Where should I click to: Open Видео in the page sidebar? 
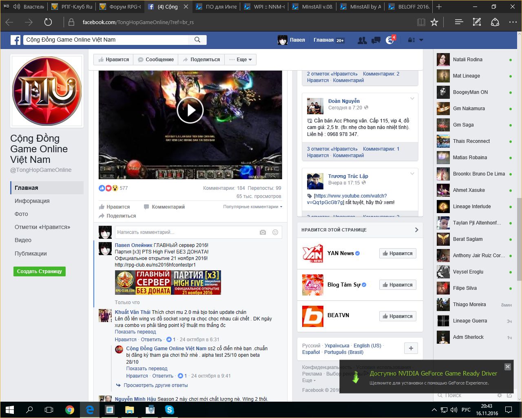point(23,240)
